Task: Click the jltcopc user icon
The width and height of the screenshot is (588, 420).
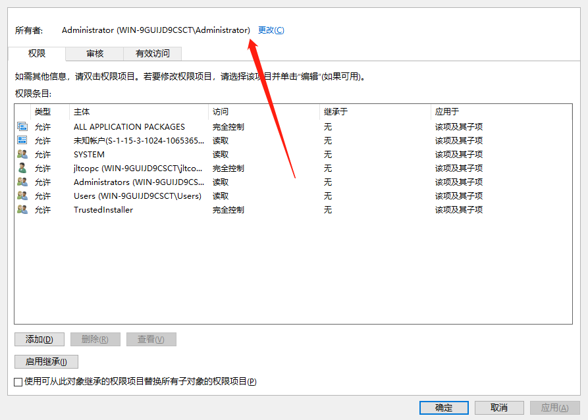Action: pos(22,168)
